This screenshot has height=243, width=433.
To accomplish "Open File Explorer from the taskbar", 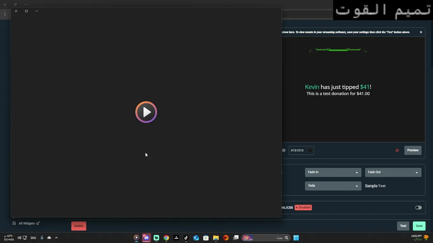I will point(216,238).
